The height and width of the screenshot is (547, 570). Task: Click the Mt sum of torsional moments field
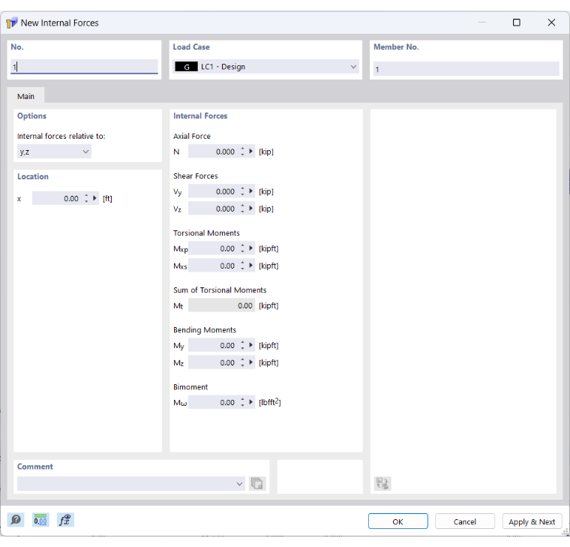click(221, 305)
